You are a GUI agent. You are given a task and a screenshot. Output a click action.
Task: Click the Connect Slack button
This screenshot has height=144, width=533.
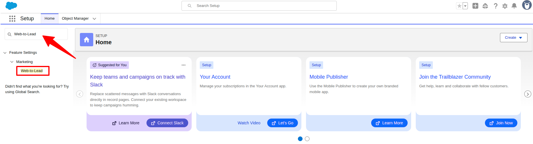(167, 123)
